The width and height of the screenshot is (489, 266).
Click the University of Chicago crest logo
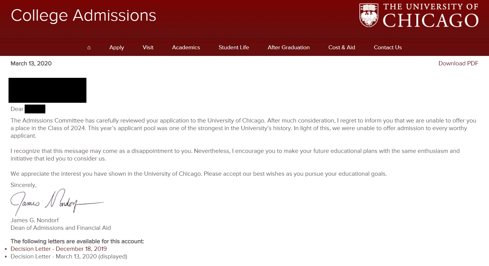(369, 15)
